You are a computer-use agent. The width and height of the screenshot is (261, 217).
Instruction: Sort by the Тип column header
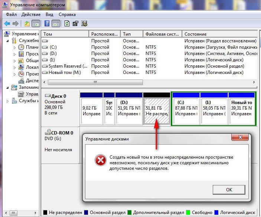(132, 34)
